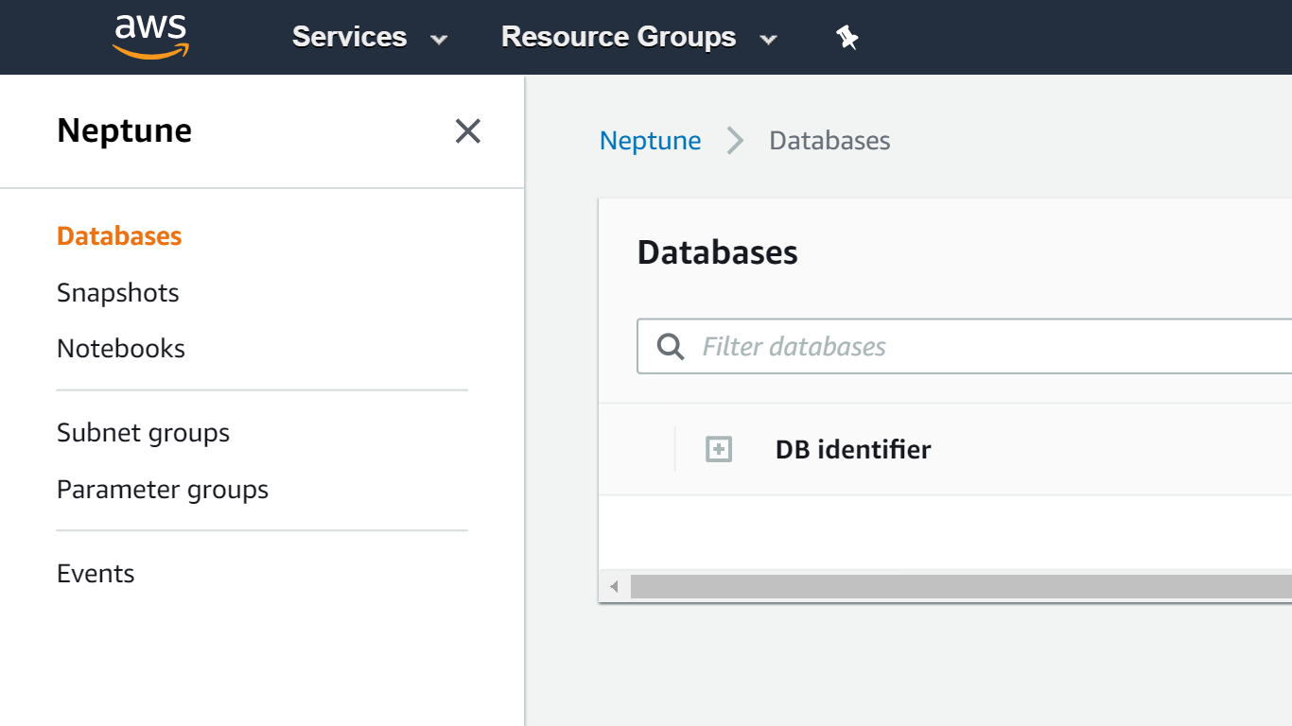
Task: Click the Neptune breadcrumb link
Action: click(650, 140)
